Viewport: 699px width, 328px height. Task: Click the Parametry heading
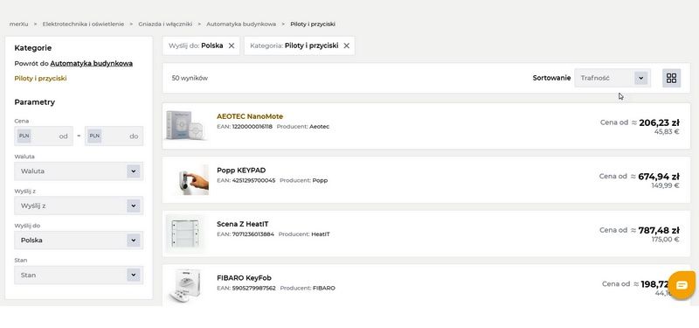(x=35, y=101)
